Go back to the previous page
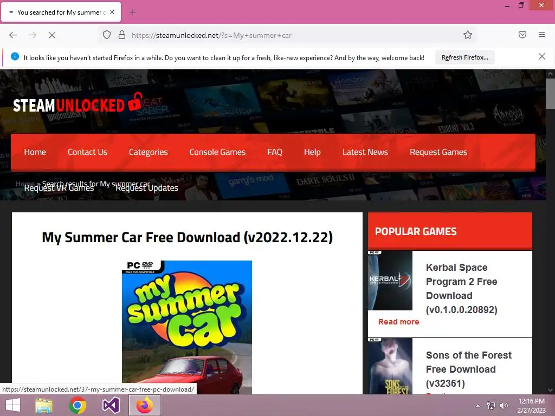This screenshot has width=555, height=416. coord(13,35)
